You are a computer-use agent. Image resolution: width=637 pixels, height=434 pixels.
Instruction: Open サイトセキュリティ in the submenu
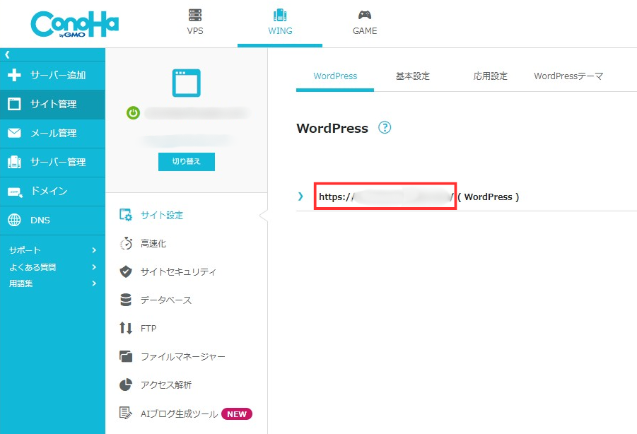pos(178,271)
